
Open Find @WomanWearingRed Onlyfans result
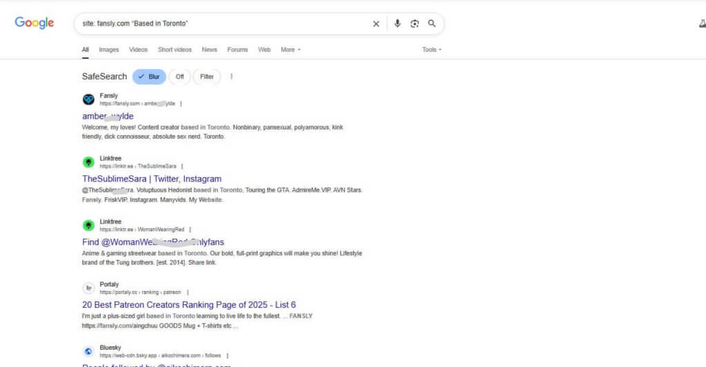pos(153,242)
